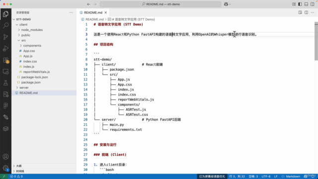Click the command center search field

160,4
